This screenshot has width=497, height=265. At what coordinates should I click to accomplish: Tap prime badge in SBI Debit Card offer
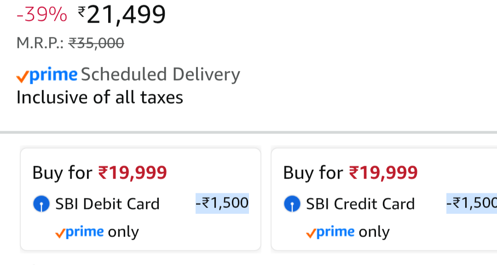point(80,232)
